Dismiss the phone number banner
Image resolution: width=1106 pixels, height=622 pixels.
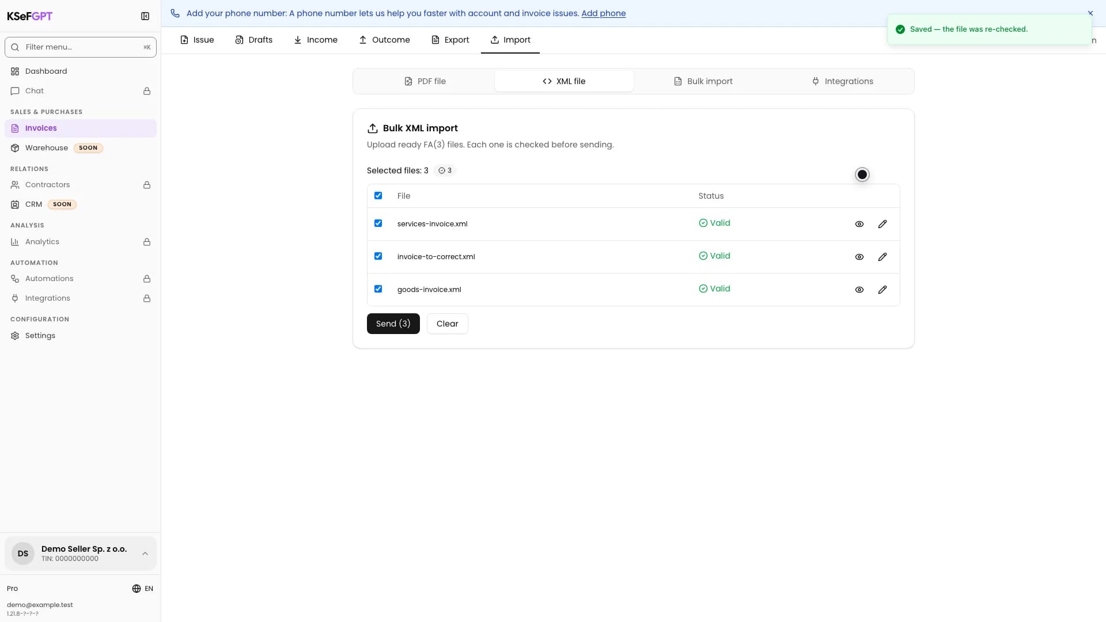(x=1090, y=13)
